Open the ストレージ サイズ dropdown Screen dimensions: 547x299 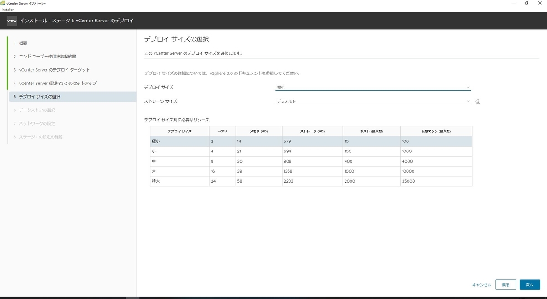pos(373,101)
